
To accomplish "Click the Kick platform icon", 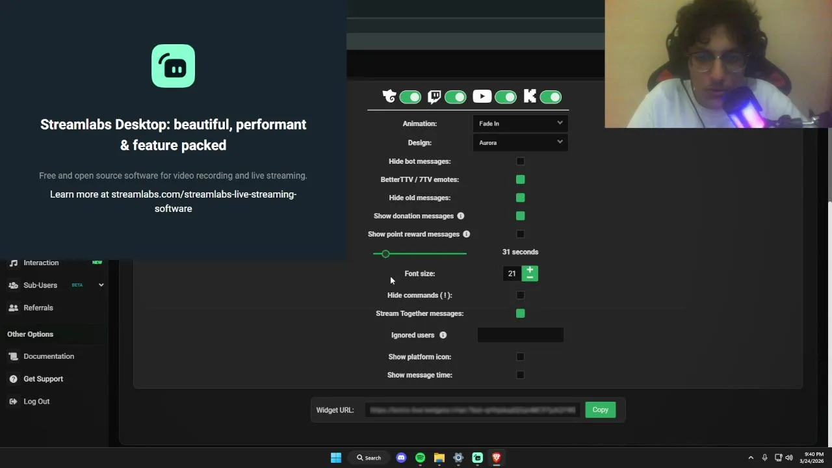I will 530,97.
